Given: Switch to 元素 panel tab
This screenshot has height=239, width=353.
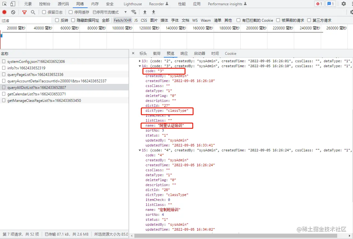Looking at the screenshot, I should (28, 4).
